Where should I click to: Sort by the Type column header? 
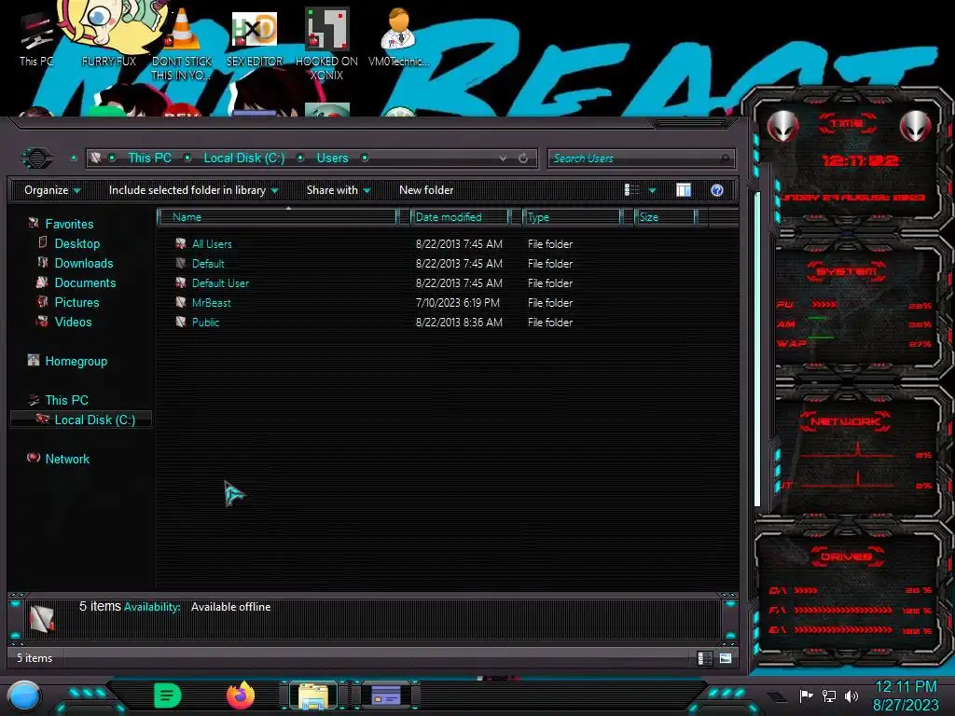point(572,216)
